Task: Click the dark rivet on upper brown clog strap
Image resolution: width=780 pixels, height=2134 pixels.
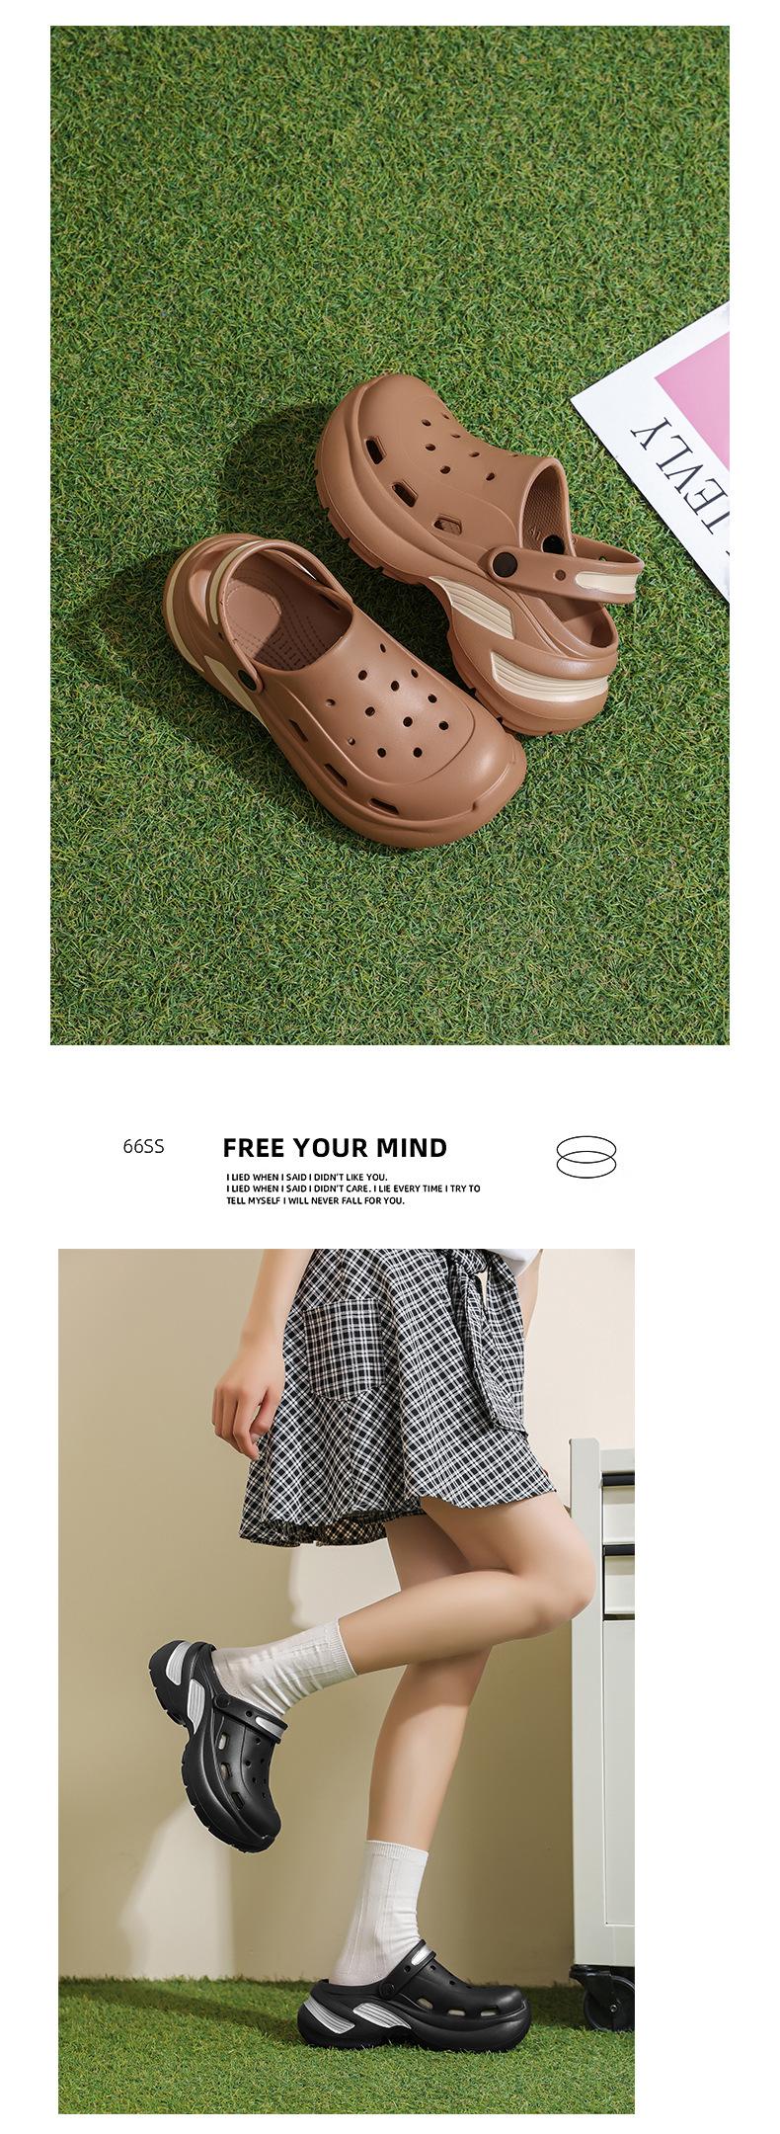Action: [507, 563]
